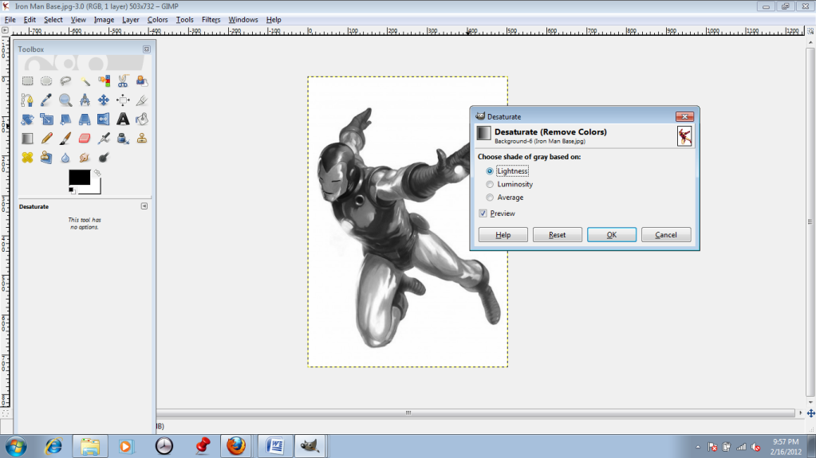Select the Blend gradient tool
The width and height of the screenshot is (816, 458).
(27, 139)
